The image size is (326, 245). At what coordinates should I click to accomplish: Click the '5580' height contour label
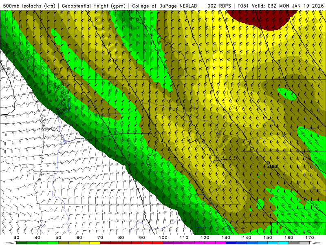coord(272,166)
